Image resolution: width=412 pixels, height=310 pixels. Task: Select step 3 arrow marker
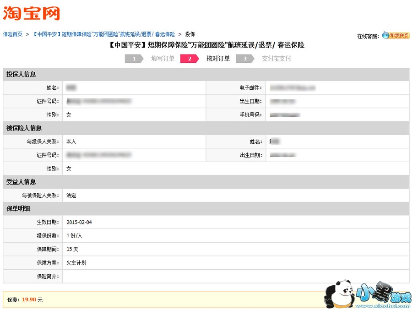click(x=245, y=59)
